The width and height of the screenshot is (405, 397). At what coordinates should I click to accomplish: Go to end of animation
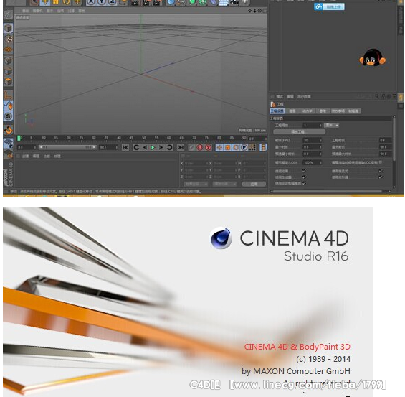[x=181, y=147]
